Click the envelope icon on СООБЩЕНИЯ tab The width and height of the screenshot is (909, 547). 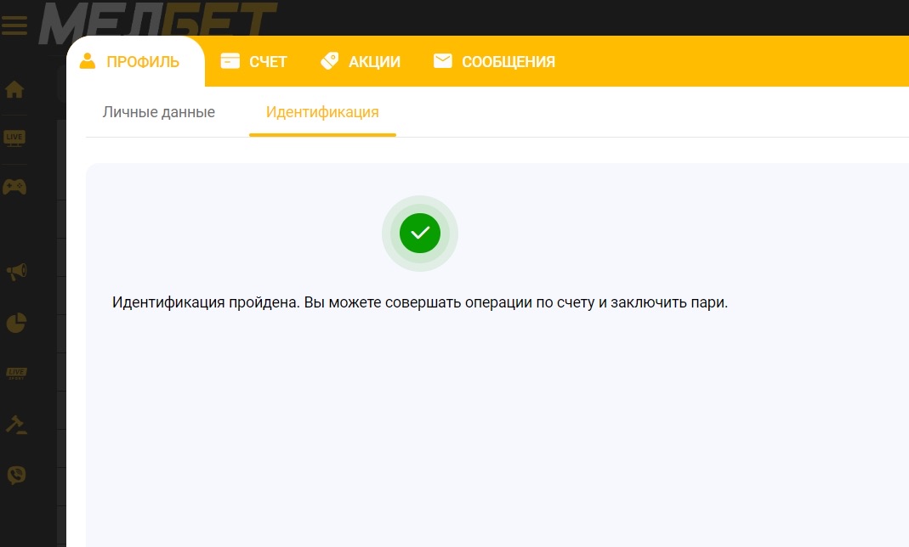click(x=443, y=60)
